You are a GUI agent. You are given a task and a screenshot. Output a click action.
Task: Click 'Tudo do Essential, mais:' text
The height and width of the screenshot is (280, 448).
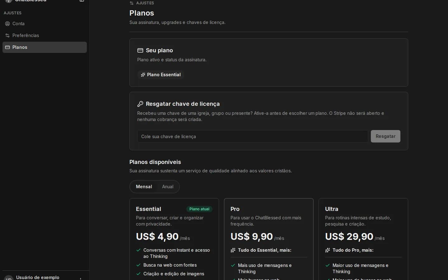point(265,250)
